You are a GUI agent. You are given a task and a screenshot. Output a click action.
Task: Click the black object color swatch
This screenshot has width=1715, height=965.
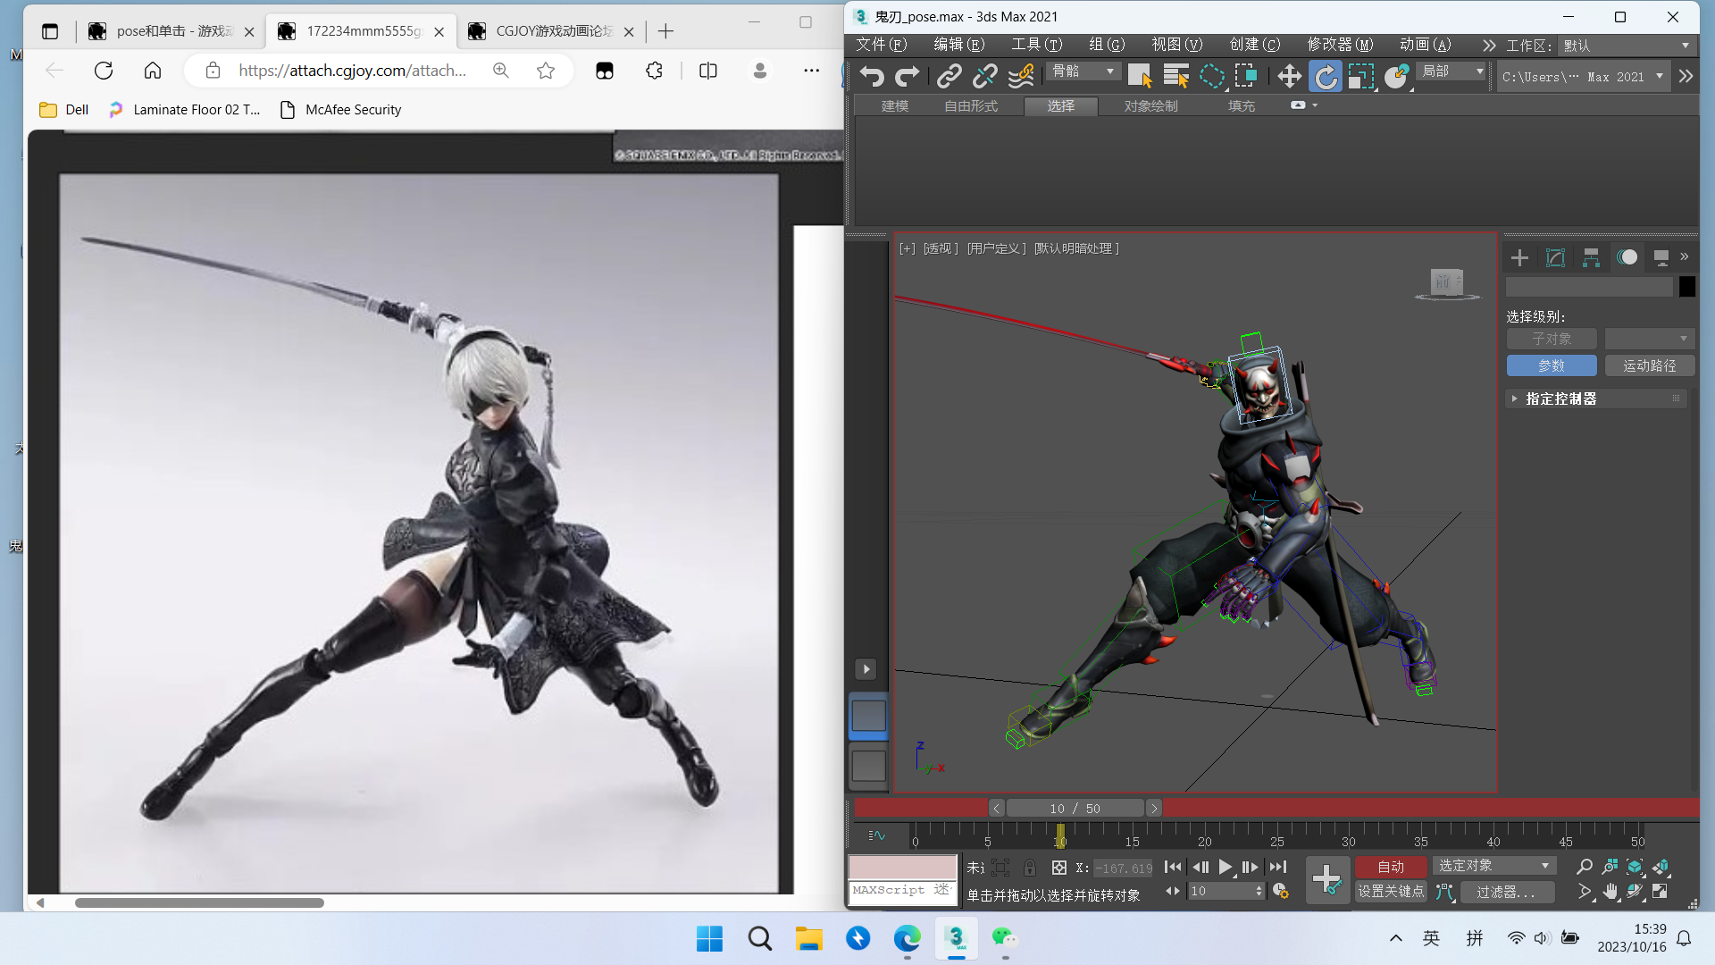pyautogui.click(x=1686, y=287)
